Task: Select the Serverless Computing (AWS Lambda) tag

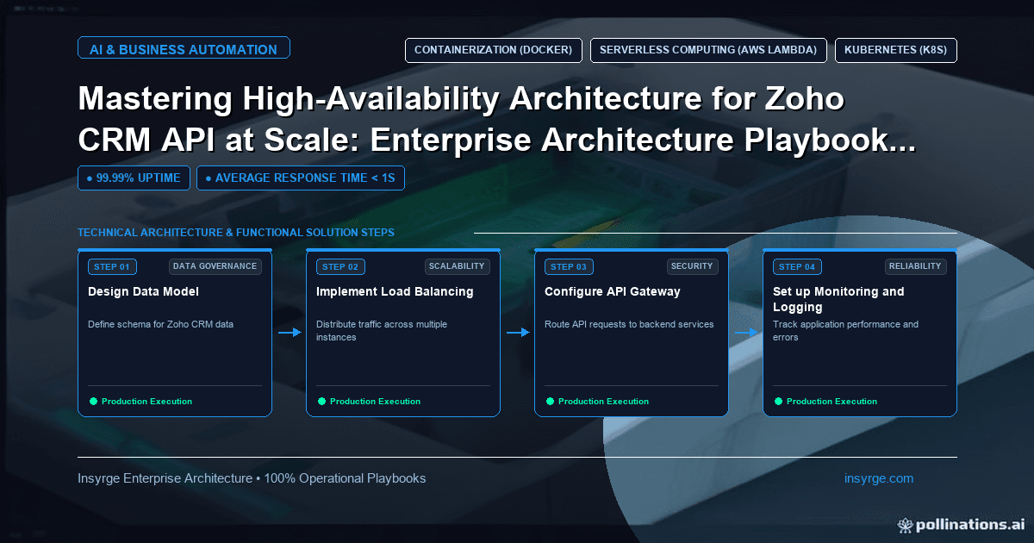Action: [x=708, y=50]
